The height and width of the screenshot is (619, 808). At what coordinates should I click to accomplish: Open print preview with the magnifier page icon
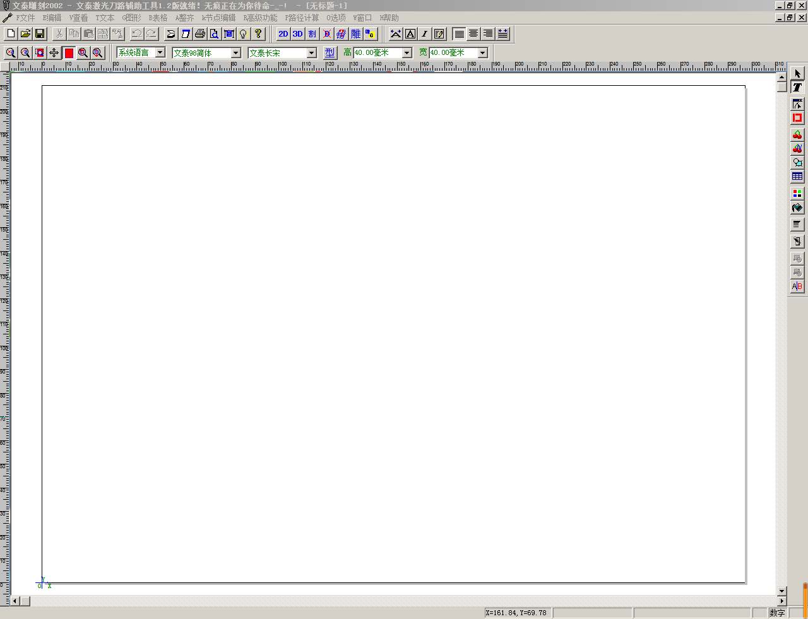coord(215,33)
